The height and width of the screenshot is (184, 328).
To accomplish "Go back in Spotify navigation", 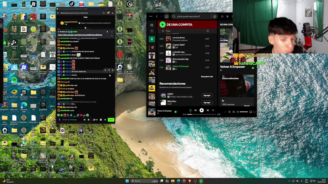I will [157, 16].
